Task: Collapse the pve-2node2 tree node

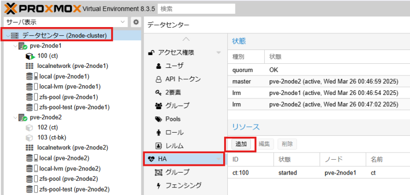Action: (15, 118)
